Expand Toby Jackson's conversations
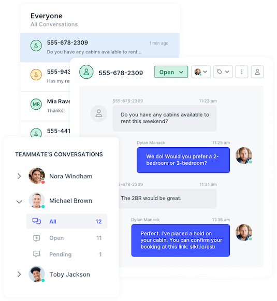 coord(19,274)
